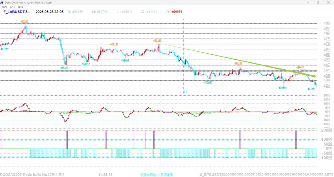
Task: Click the JD value +00075
Action: [176, 12]
